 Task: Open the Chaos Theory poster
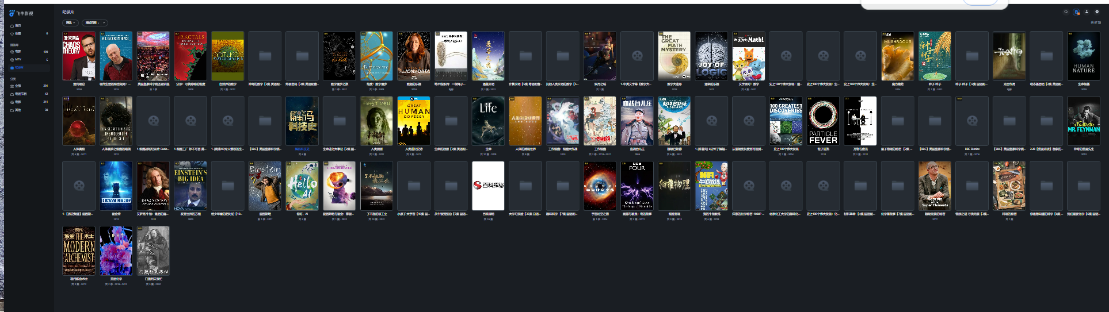tap(79, 56)
